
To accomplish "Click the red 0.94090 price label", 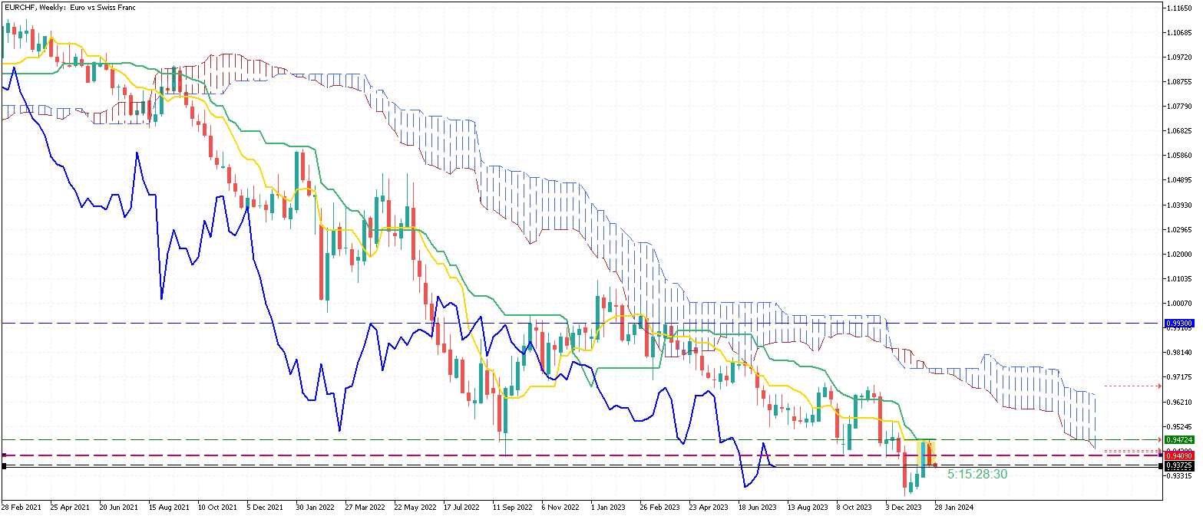I will pyautogui.click(x=1178, y=455).
